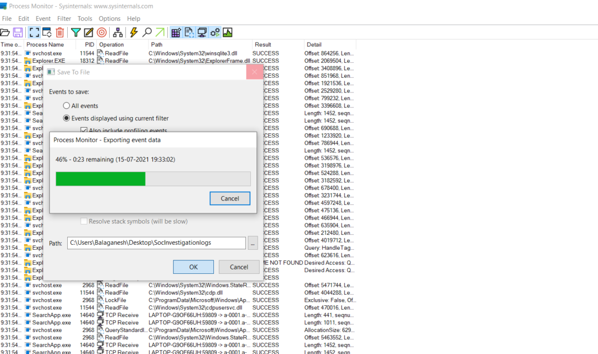Viewport: 598px width, 354px height.
Task: Save the captured events
Action: pyautogui.click(x=17, y=32)
